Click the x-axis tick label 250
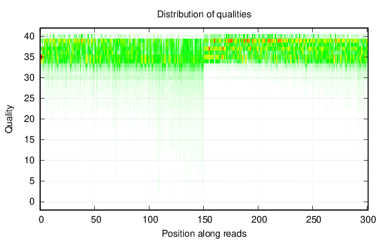This screenshot has width=385, height=240. pyautogui.click(x=313, y=220)
